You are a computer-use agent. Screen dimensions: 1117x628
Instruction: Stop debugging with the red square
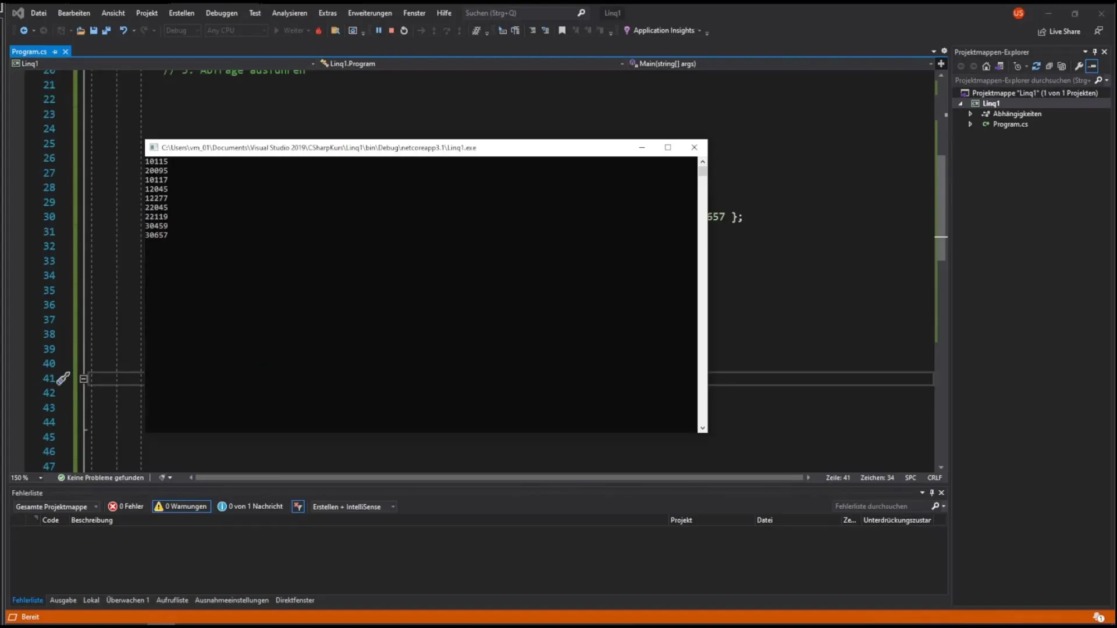392,30
